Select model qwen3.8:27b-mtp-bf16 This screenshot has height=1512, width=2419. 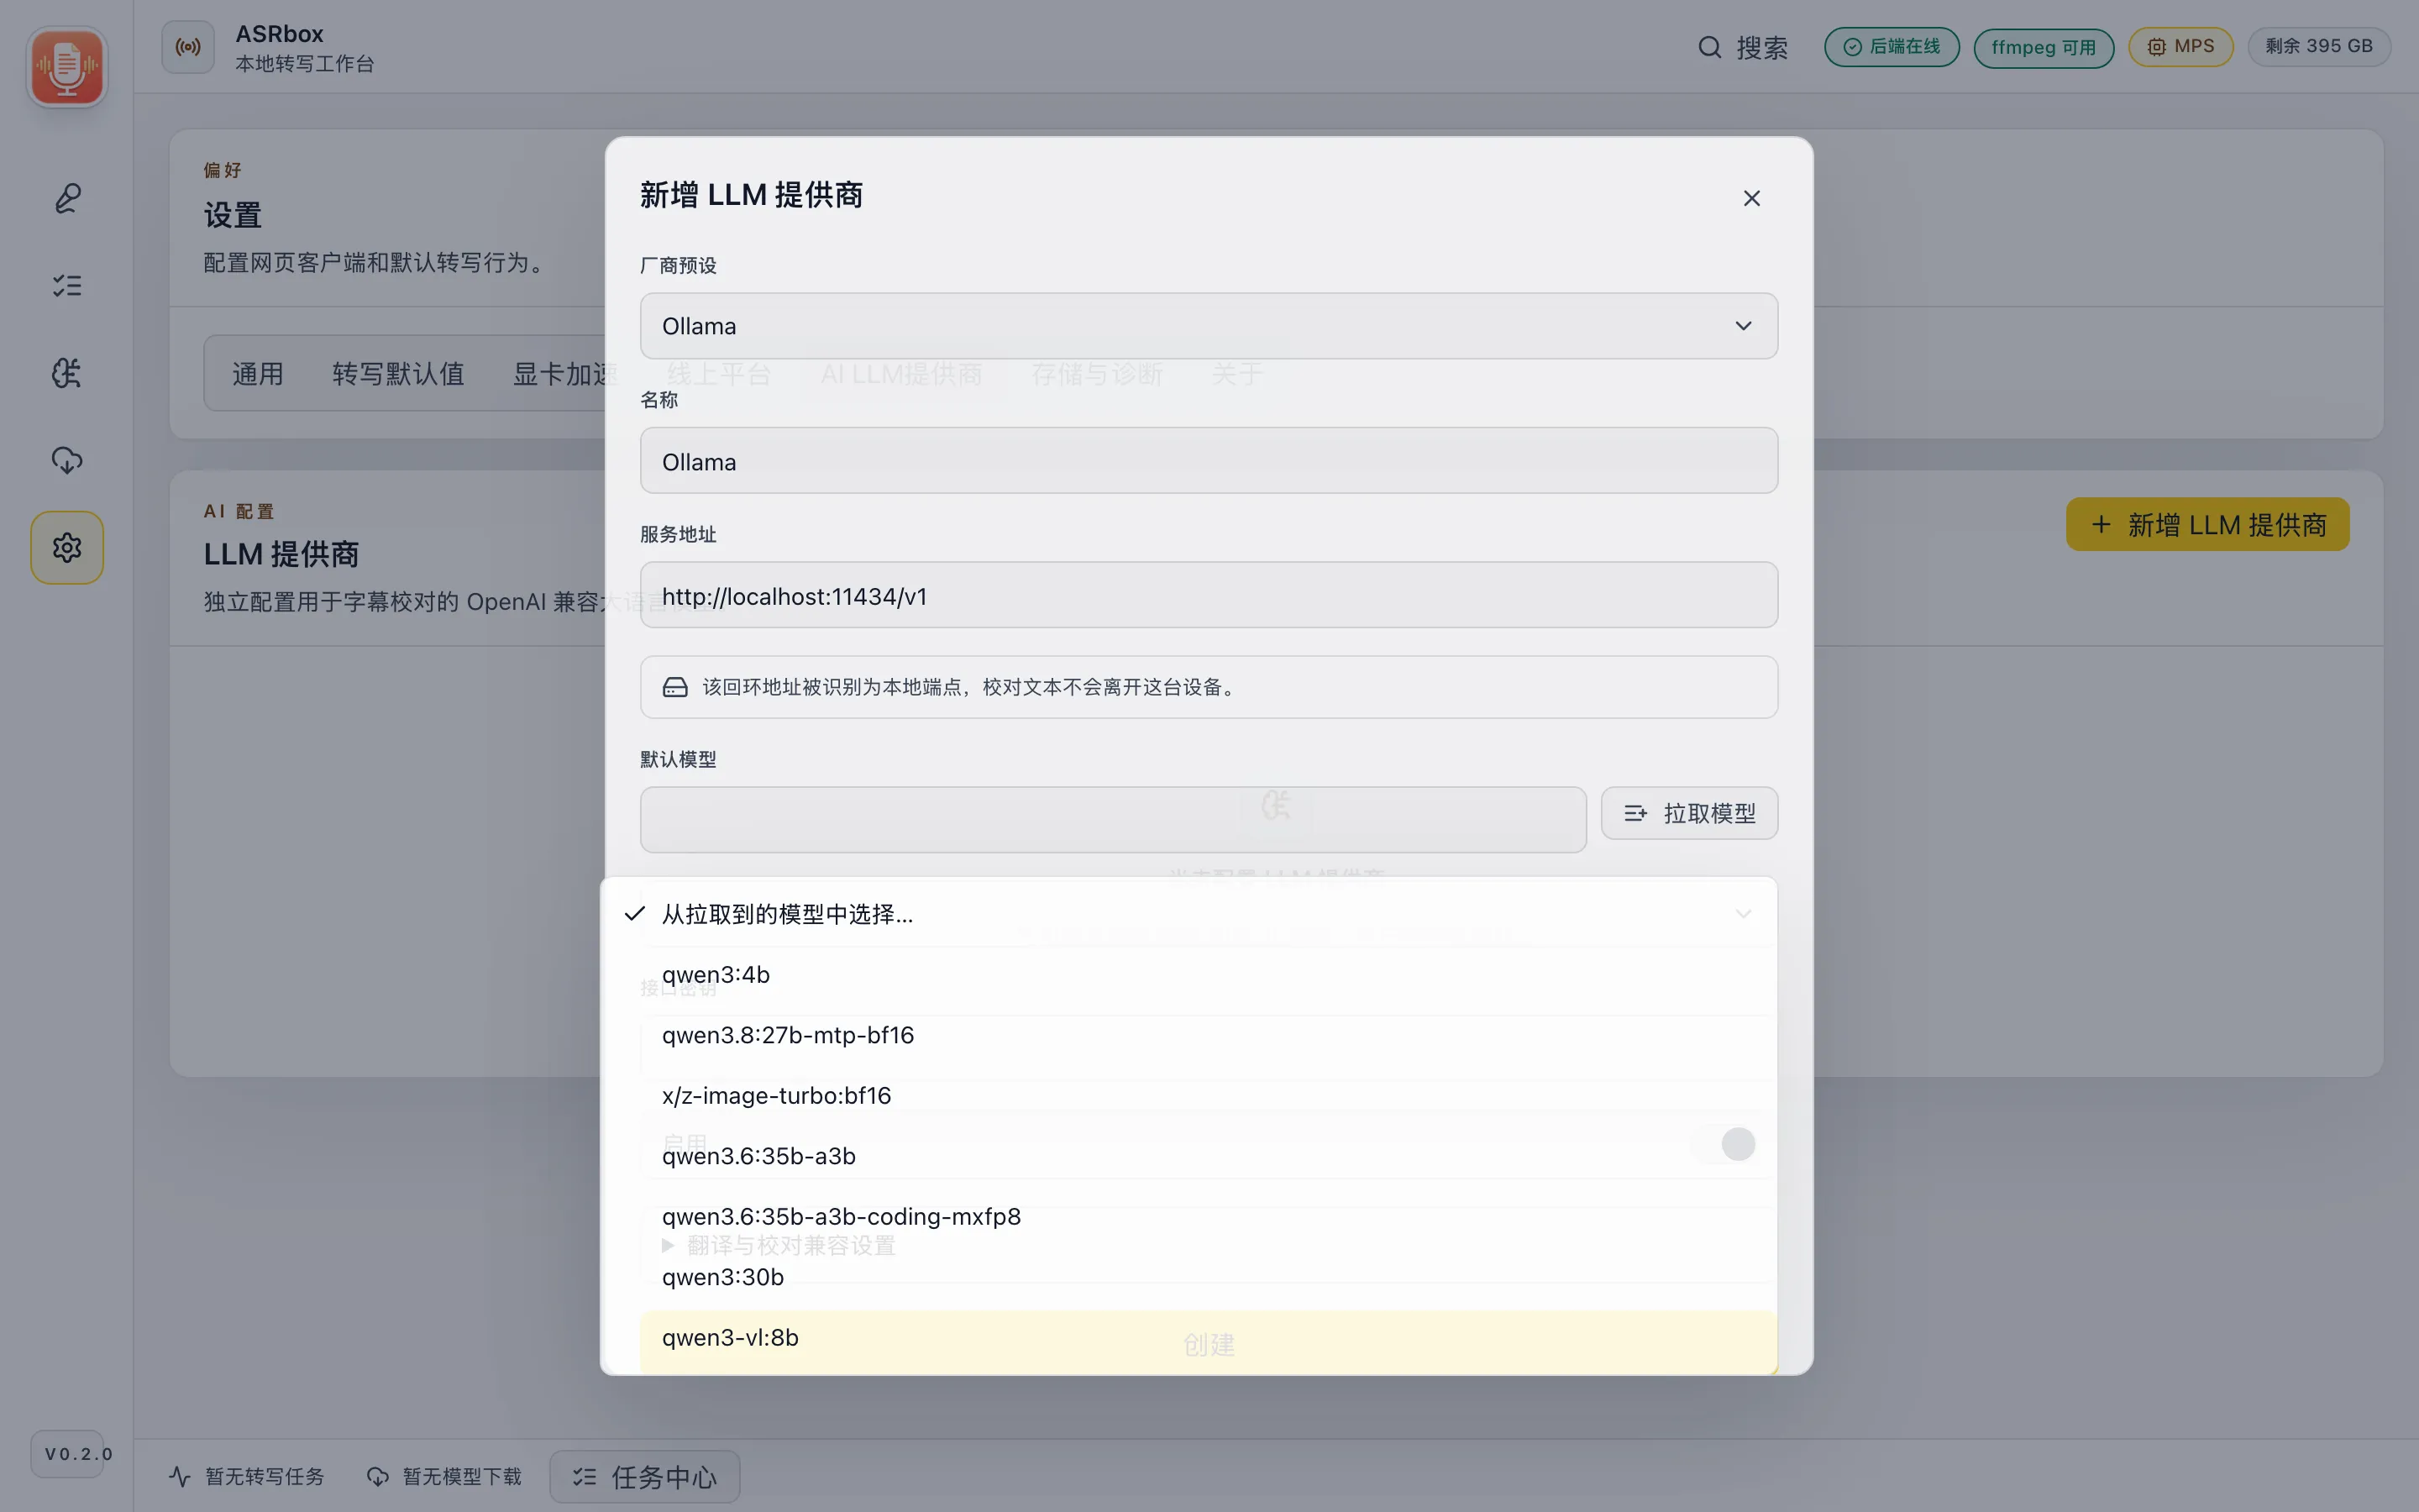point(1189,1035)
